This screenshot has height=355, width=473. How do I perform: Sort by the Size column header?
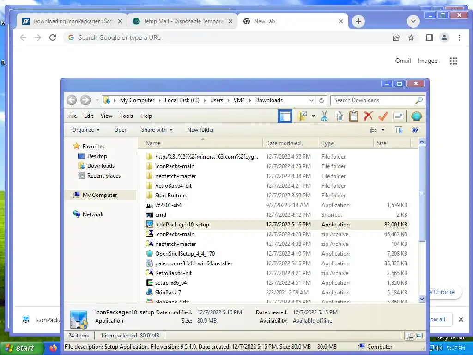pos(392,143)
